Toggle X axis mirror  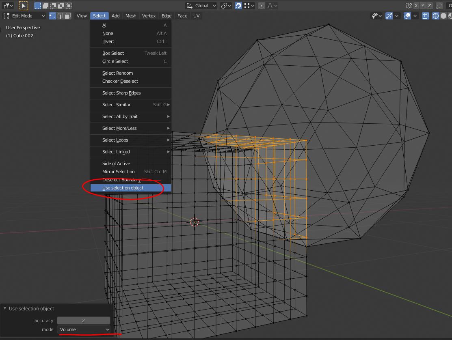416,5
